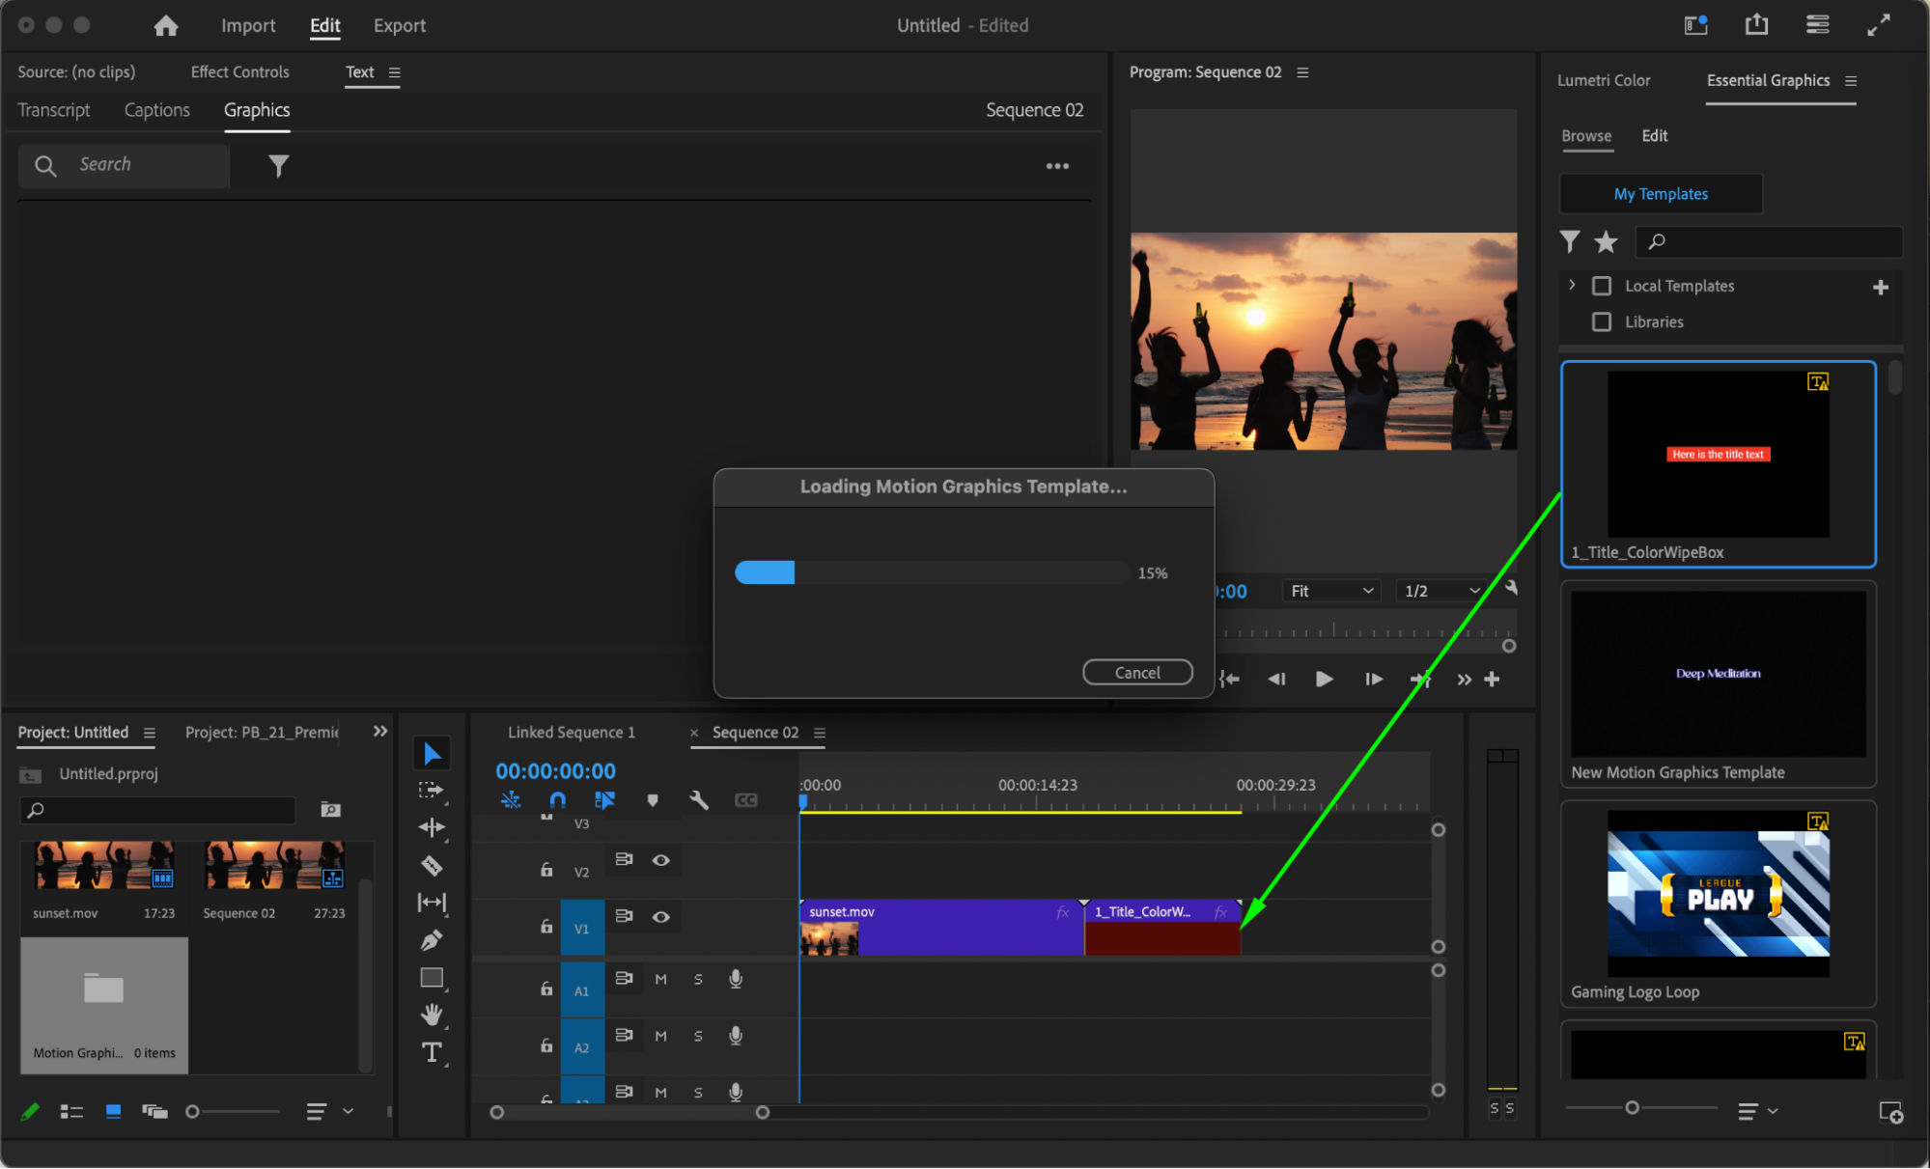The image size is (1930, 1169).
Task: Hide track V2 with eye icon
Action: [660, 860]
